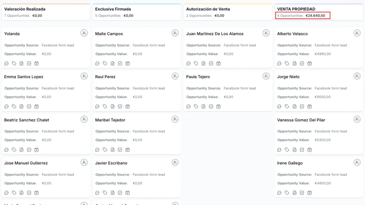Screen dimensions: 365x205
Task: Click task checkbox icon on Juan Martinez card
Action: coord(211,63)
